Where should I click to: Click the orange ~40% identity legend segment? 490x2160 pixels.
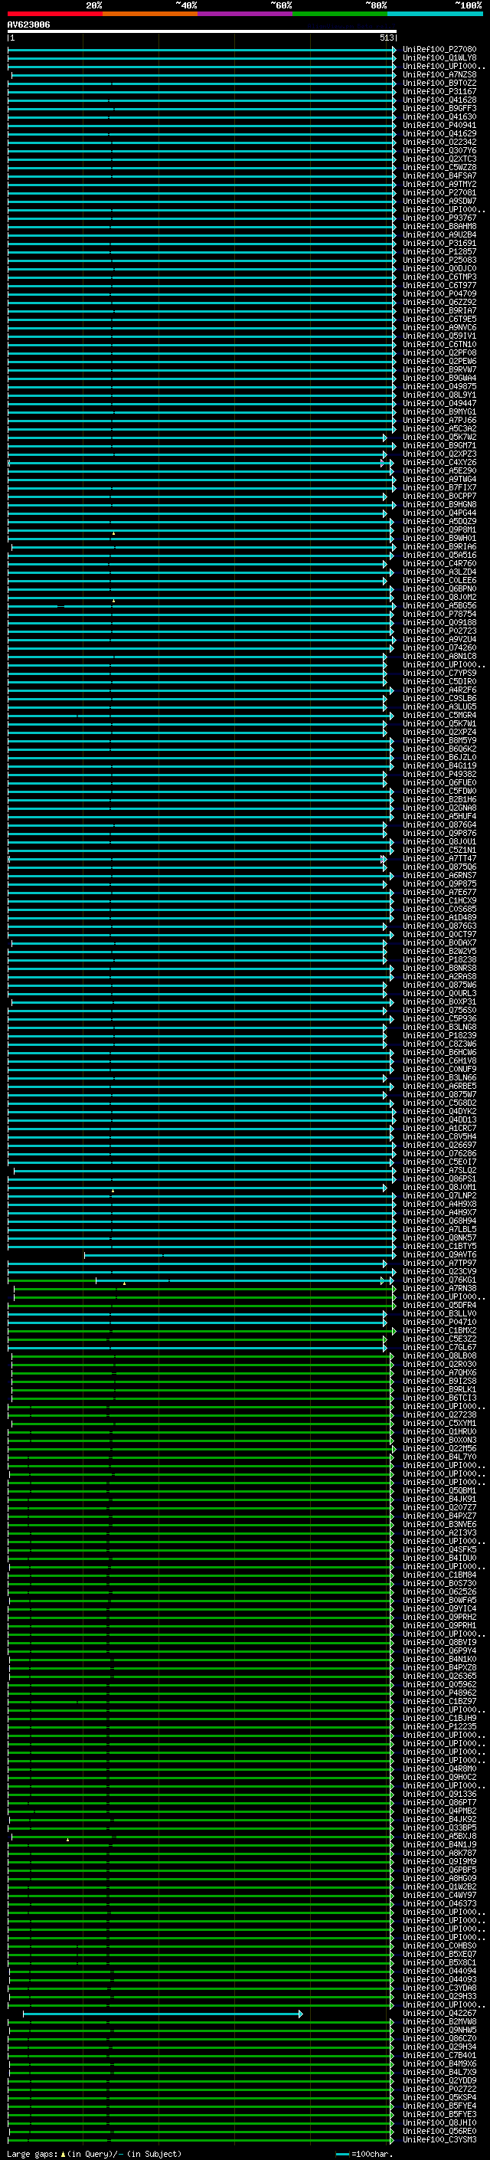pos(150,14)
